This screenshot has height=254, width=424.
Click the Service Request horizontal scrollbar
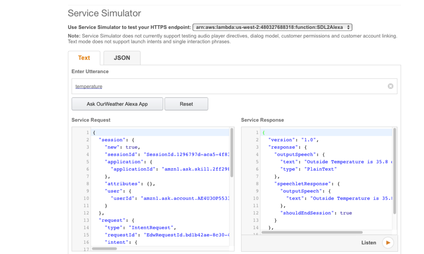coord(104,249)
